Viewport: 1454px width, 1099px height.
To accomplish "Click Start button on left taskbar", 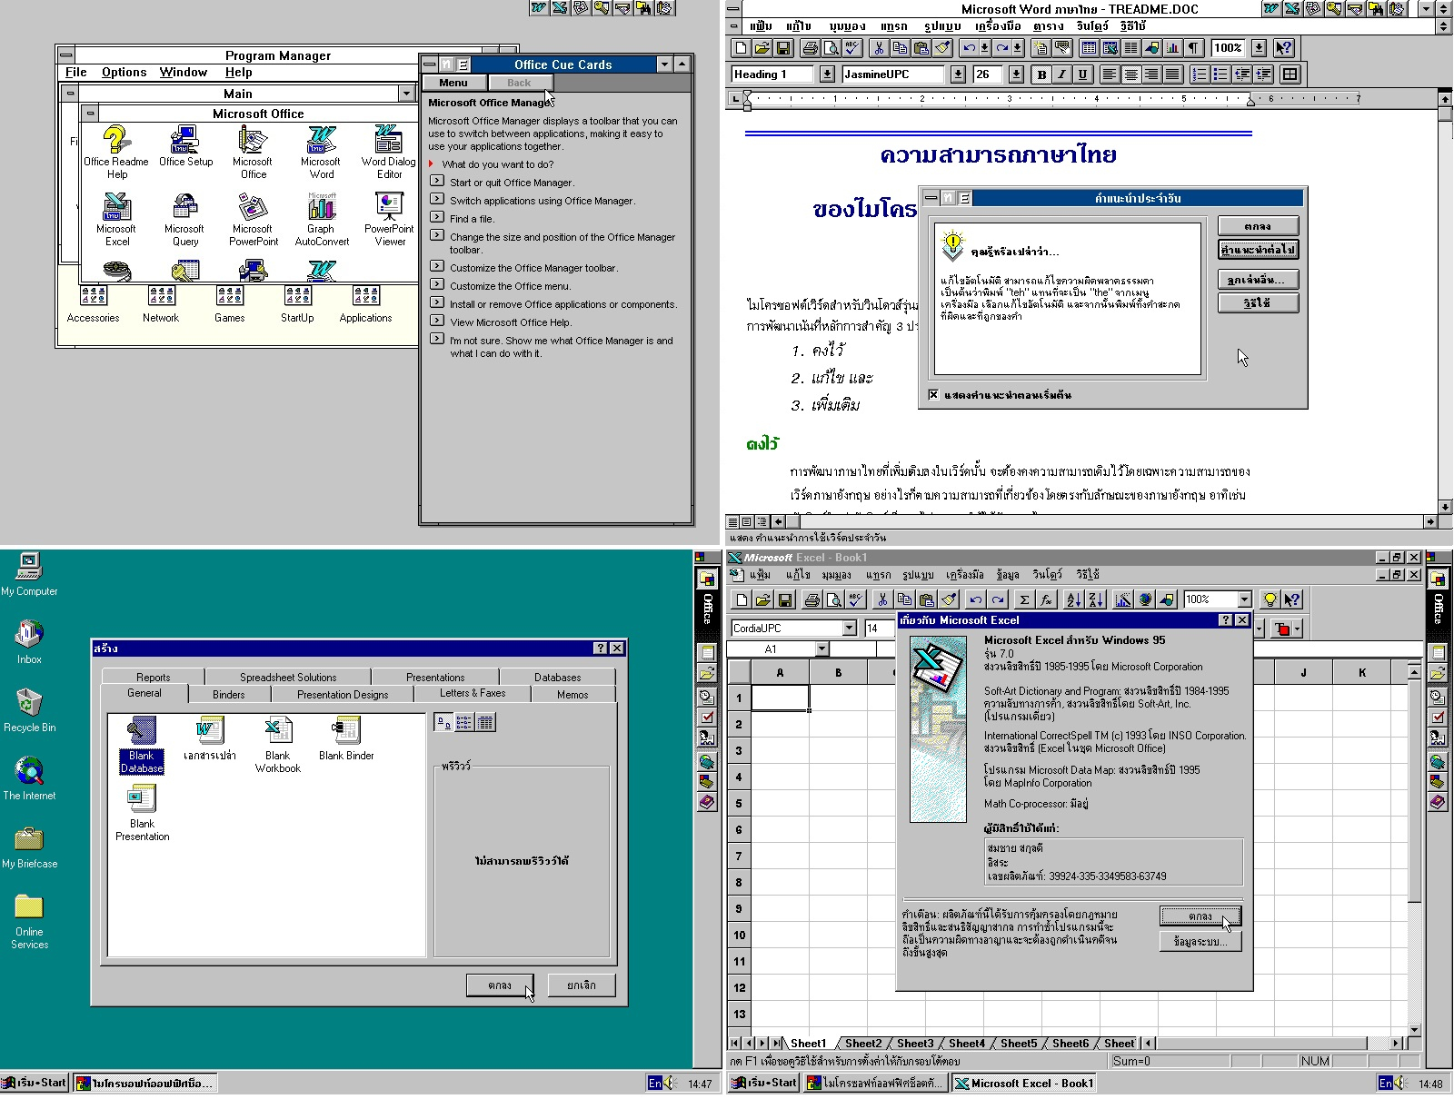I will [x=35, y=1083].
